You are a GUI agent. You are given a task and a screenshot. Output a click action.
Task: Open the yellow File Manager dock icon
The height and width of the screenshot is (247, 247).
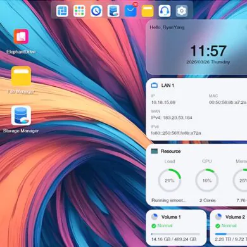148,11
